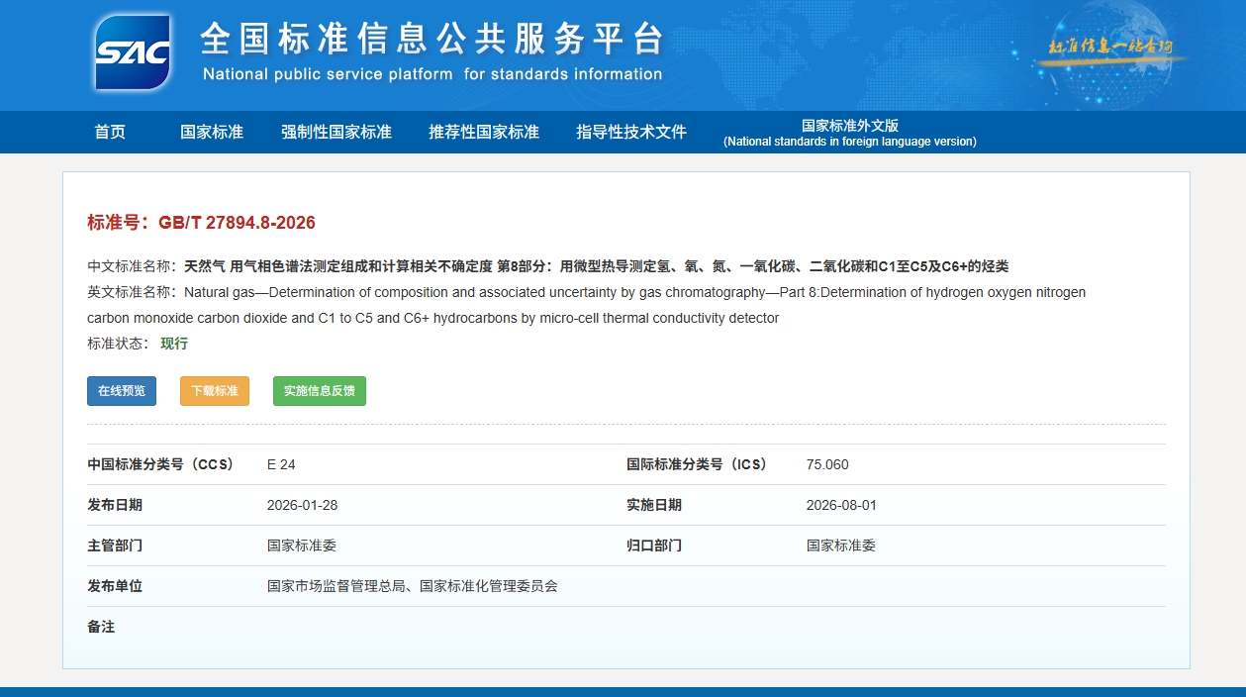The height and width of the screenshot is (697, 1246).
Task: Click the 发布单位 label
Action: (115, 586)
